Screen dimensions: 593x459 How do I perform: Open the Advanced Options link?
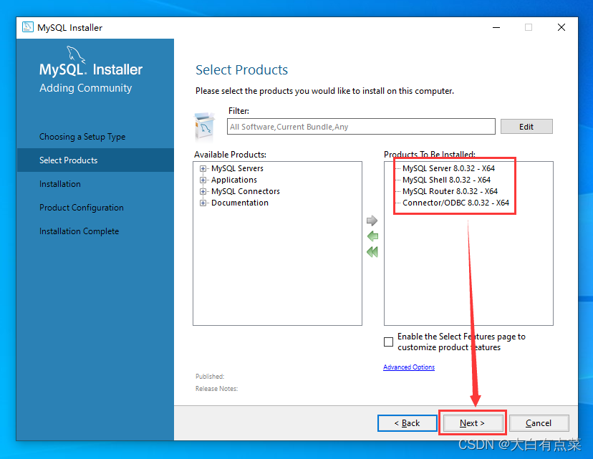[x=409, y=367]
